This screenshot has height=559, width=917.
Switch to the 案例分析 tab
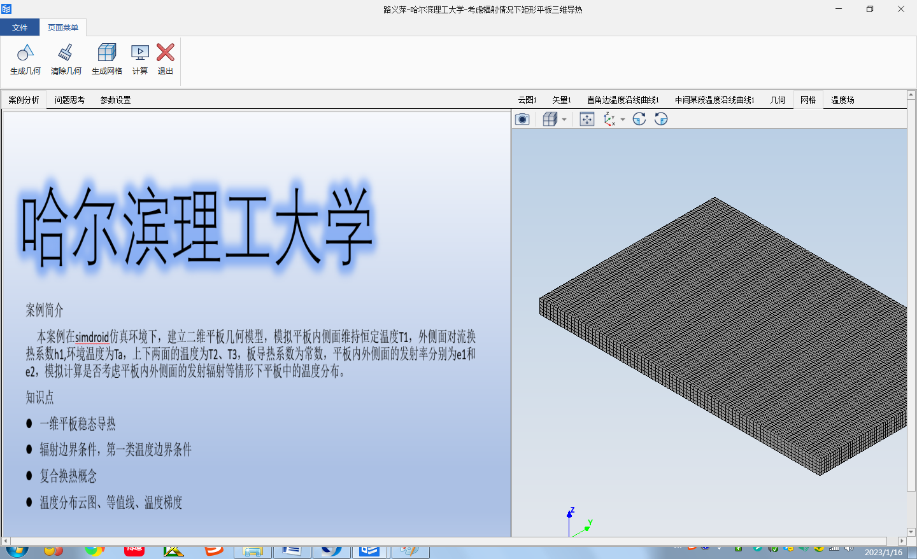pyautogui.click(x=24, y=100)
